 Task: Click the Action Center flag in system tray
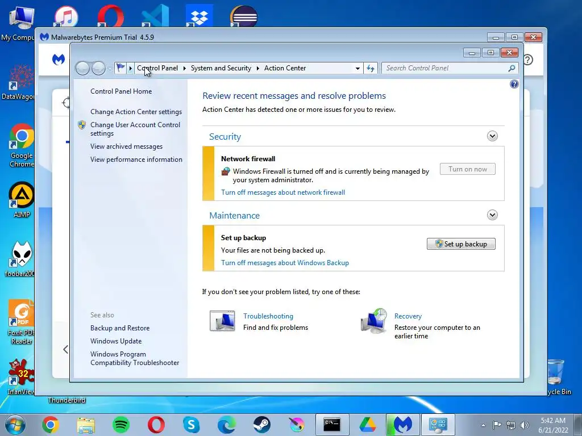[497, 425]
